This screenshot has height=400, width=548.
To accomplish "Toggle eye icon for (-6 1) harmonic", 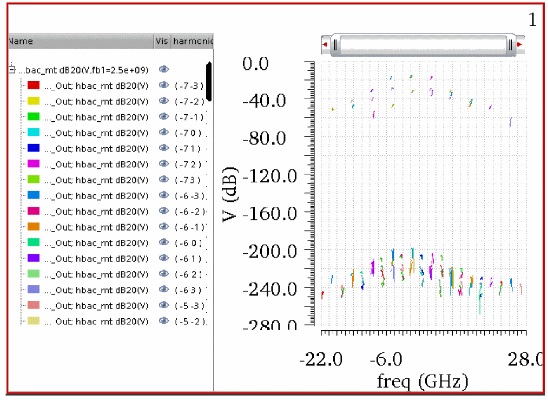I will tap(163, 258).
